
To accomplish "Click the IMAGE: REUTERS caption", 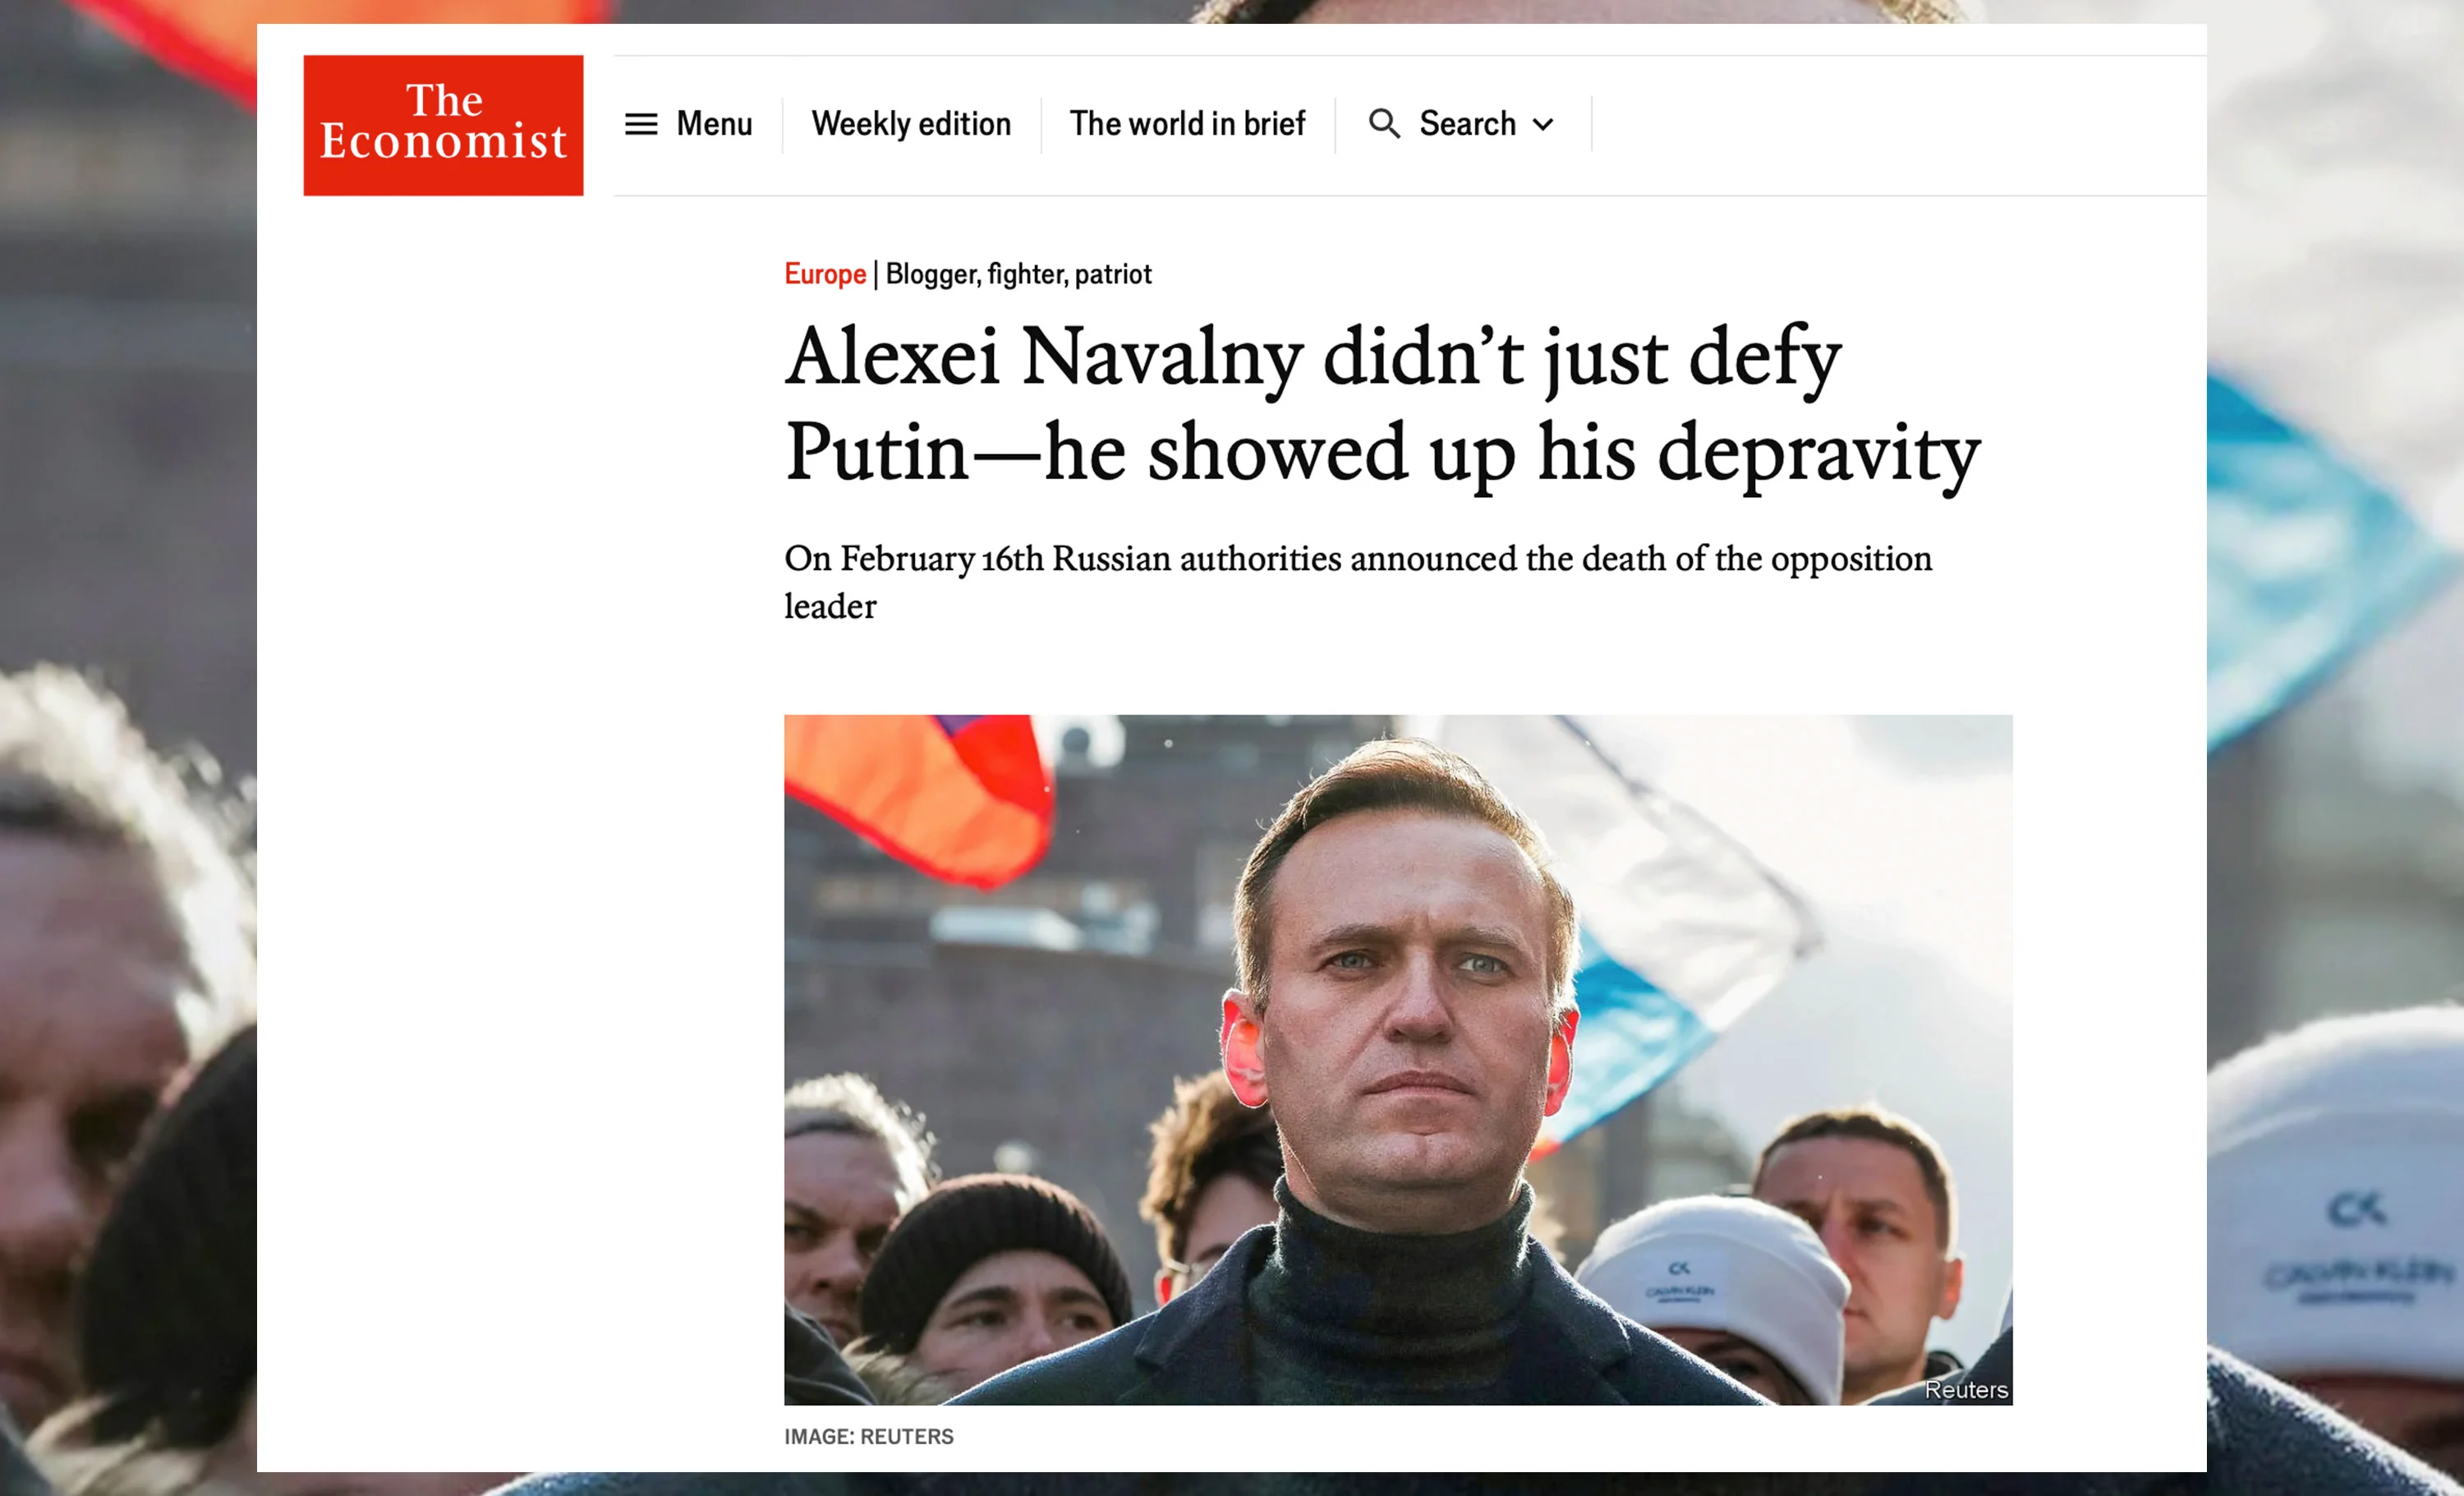I will (868, 1436).
